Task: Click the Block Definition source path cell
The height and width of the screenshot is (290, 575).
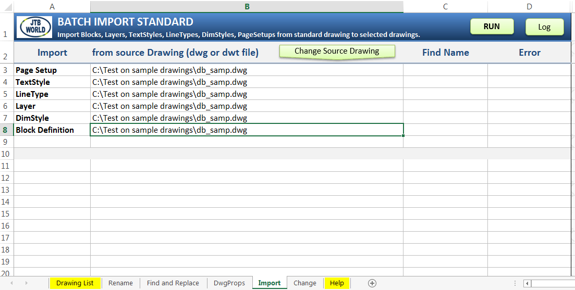Action: pos(247,130)
